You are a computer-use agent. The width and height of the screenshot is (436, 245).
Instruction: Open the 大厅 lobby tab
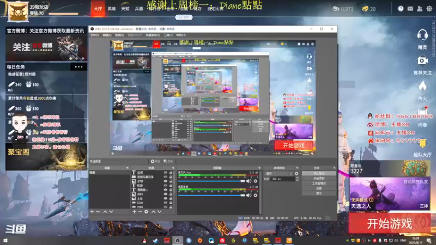(98, 9)
